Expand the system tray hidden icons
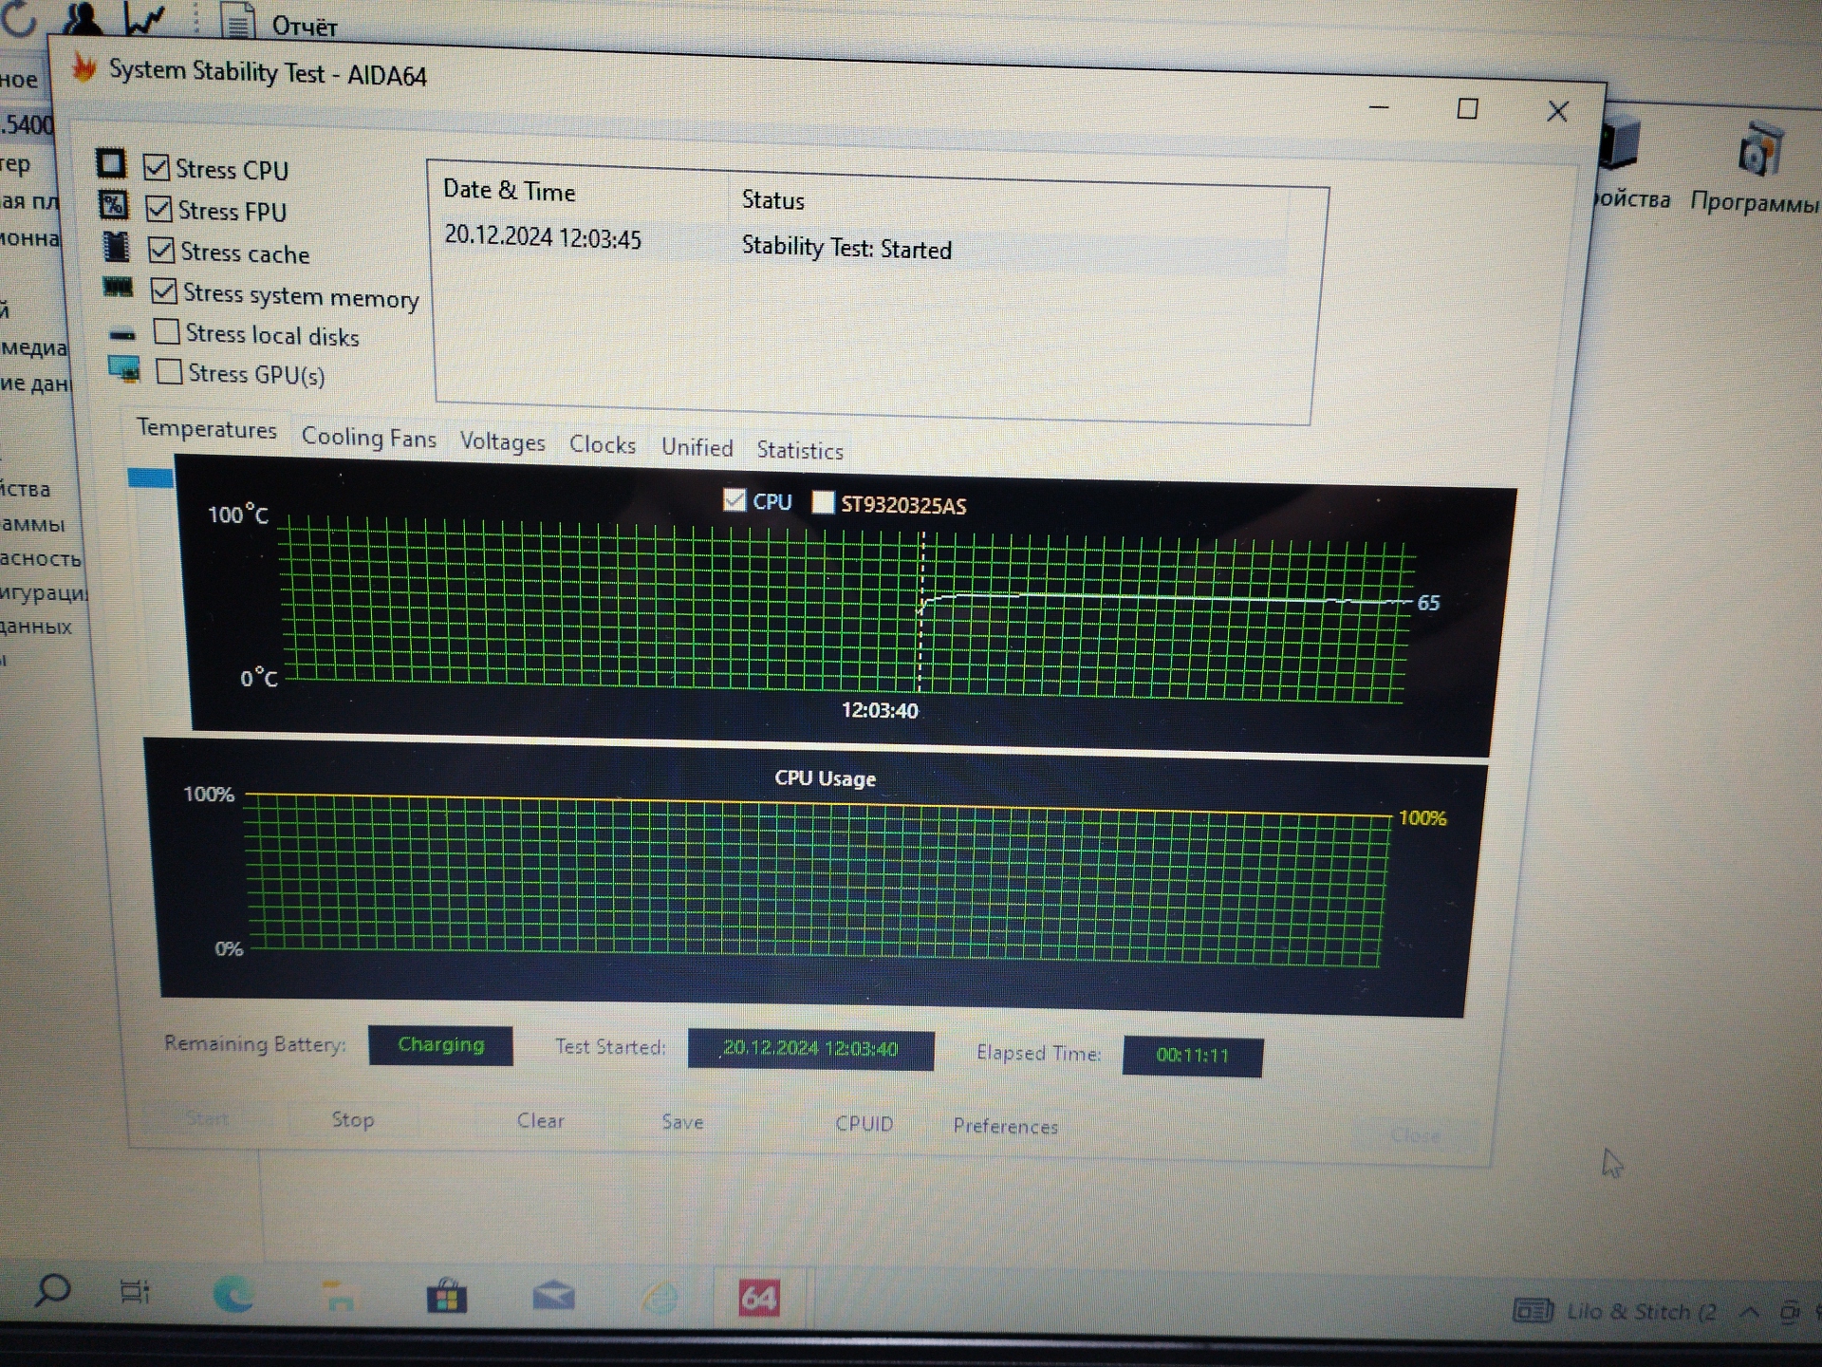 point(1749,1312)
